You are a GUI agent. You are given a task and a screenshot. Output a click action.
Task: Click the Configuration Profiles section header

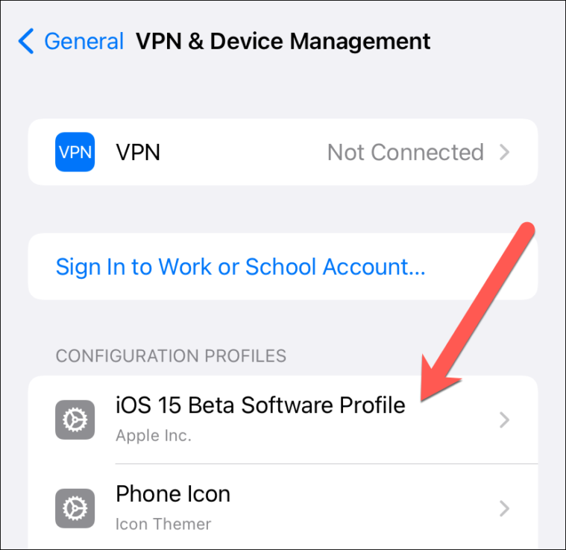pyautogui.click(x=171, y=356)
